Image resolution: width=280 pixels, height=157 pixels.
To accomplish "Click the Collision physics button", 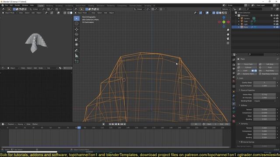I will (247, 68).
